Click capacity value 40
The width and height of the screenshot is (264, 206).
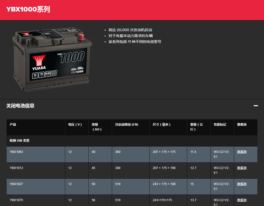[93, 152]
